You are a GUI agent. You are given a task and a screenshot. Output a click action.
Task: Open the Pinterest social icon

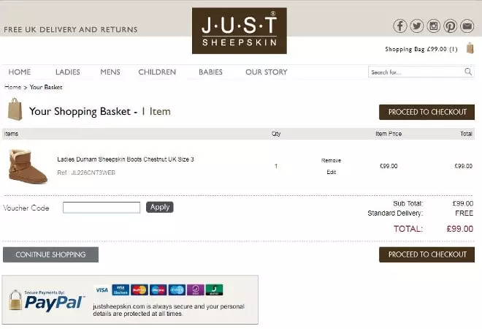tap(450, 26)
